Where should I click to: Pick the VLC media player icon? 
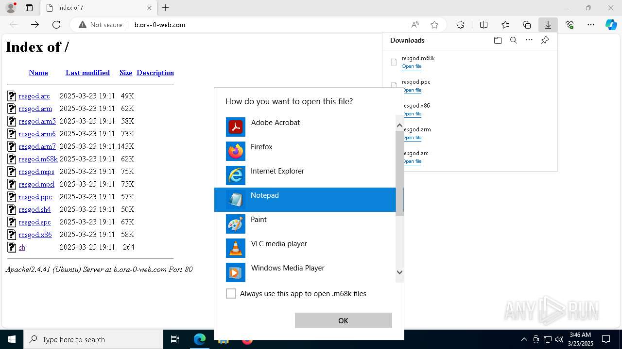click(236, 248)
